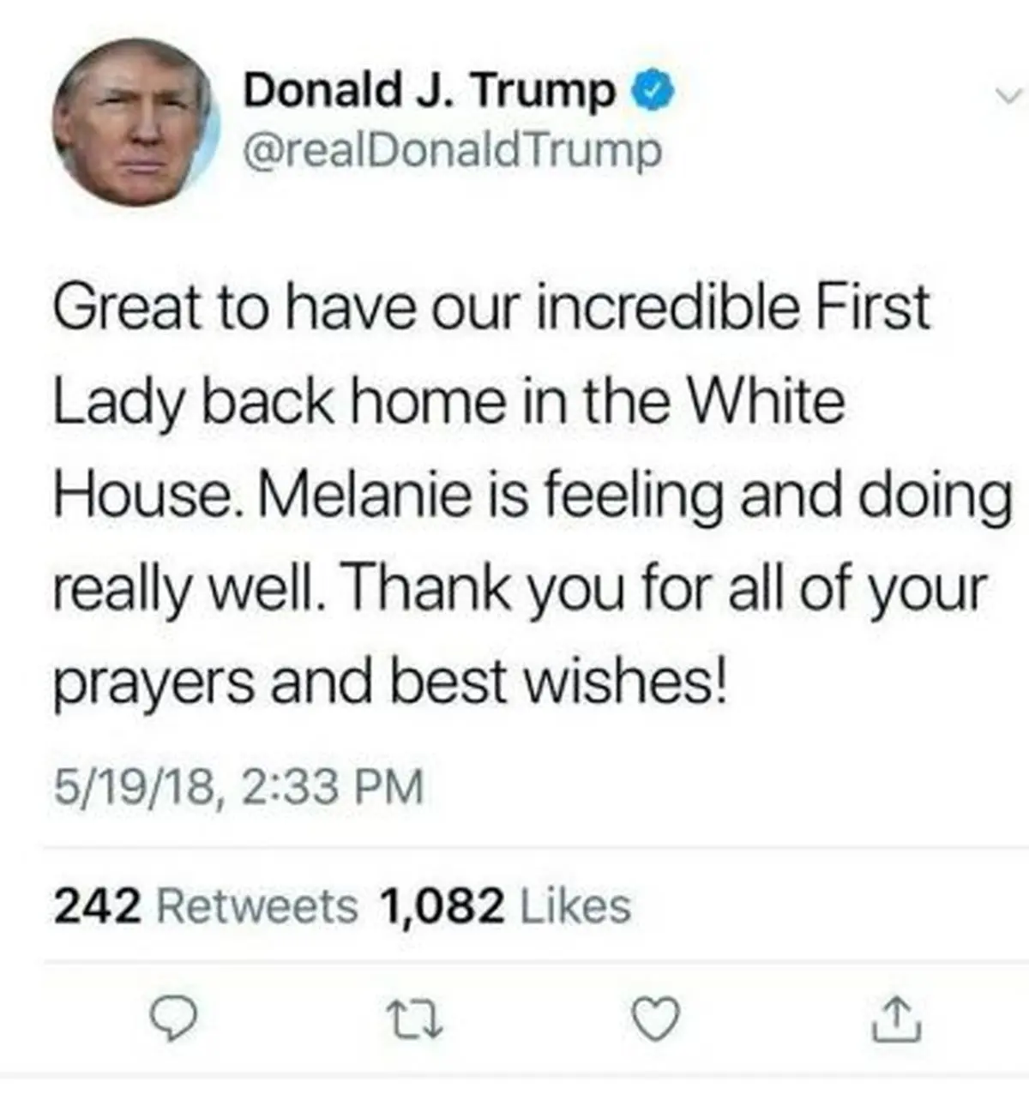View the 242 Retweets list

click(x=206, y=906)
